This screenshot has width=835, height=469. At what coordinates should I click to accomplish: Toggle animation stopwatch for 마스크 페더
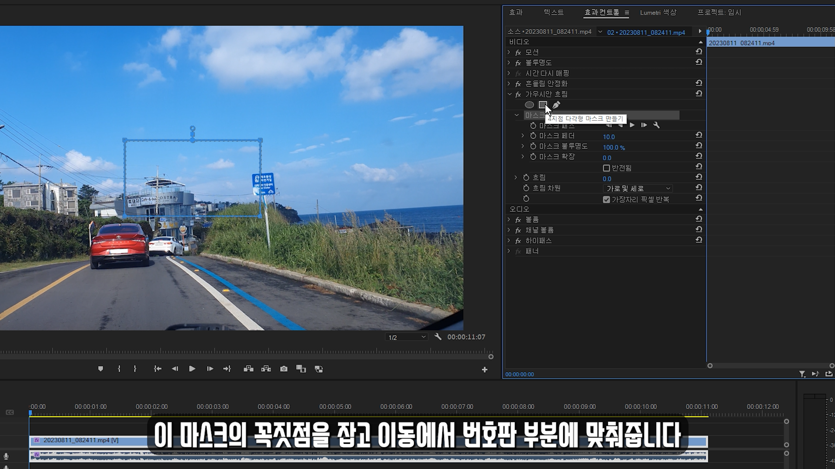pos(533,136)
